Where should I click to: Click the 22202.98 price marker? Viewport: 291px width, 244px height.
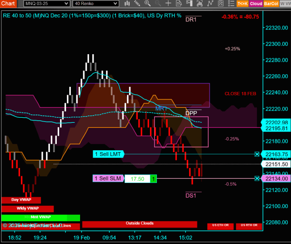tap(277, 122)
